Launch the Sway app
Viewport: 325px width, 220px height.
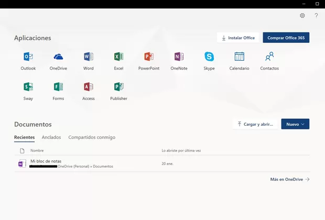point(28,91)
